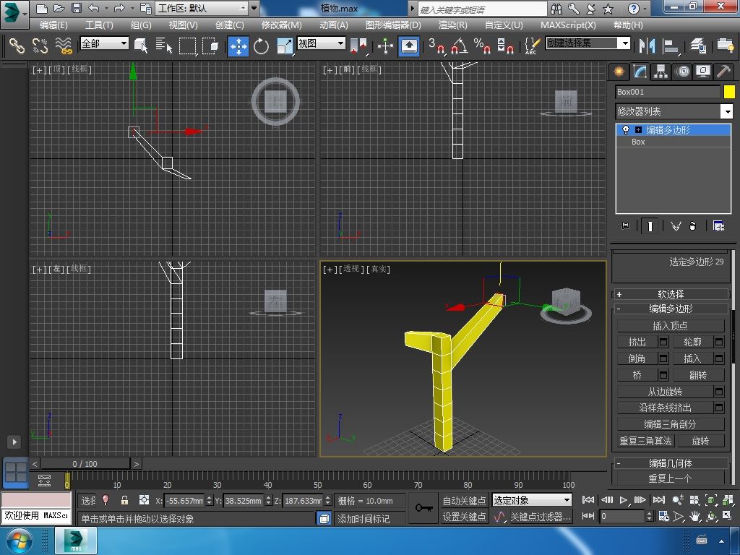Click the Angle Snap toggle icon
740x555 pixels.
(x=458, y=46)
